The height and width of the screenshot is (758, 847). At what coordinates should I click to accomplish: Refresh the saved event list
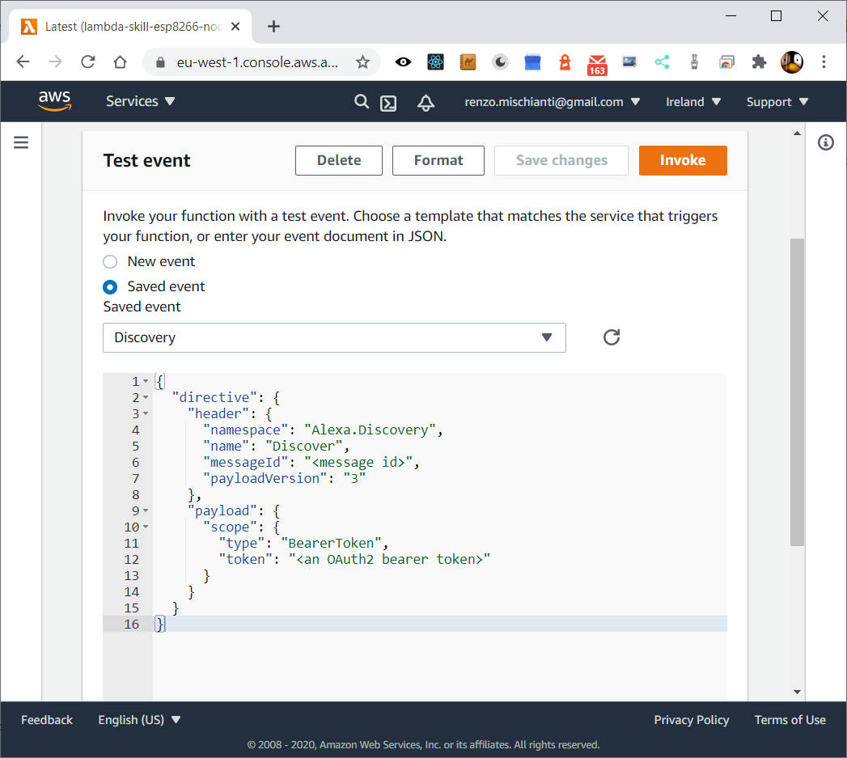point(611,337)
